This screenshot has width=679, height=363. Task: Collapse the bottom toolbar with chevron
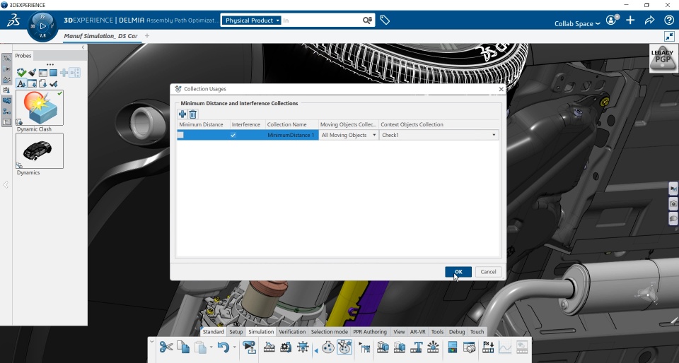151,342
